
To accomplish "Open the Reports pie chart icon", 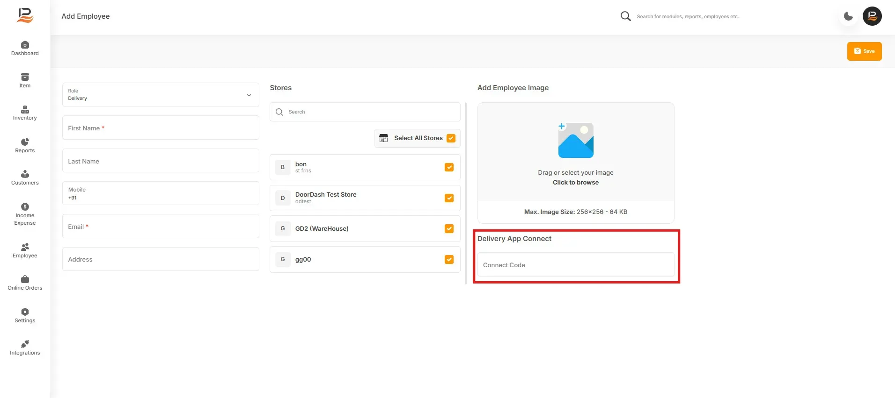I will tap(25, 142).
